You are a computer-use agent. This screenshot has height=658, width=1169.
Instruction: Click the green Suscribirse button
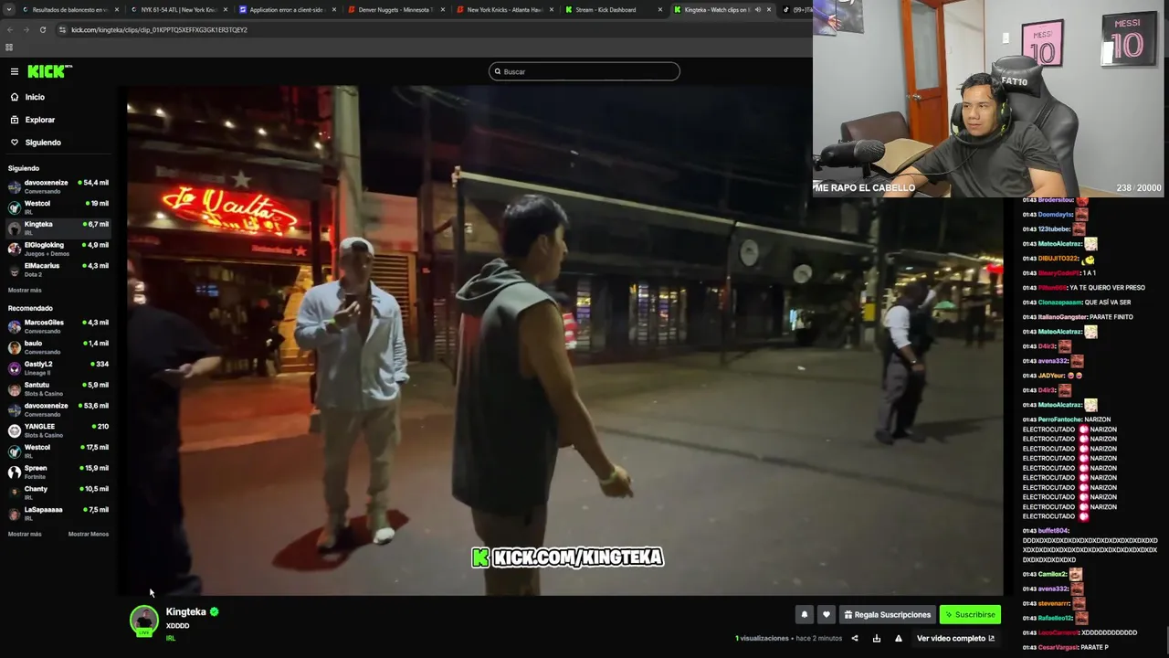(970, 615)
